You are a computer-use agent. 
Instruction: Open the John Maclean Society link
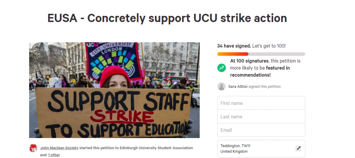59,148
